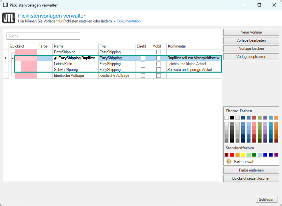Viewport: 282px width, 206px height.
Task: Sort by the Typ column header
Action: coord(117,46)
